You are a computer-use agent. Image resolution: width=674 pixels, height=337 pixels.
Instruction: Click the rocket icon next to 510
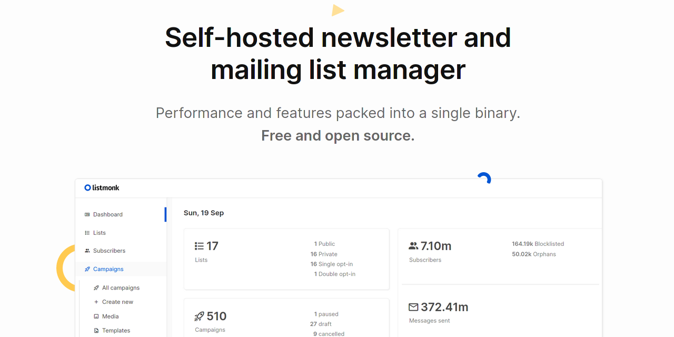[x=199, y=316]
